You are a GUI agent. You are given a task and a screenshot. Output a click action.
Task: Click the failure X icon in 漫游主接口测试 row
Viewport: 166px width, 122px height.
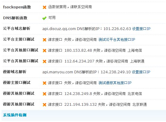pyautogui.click(x=44, y=83)
